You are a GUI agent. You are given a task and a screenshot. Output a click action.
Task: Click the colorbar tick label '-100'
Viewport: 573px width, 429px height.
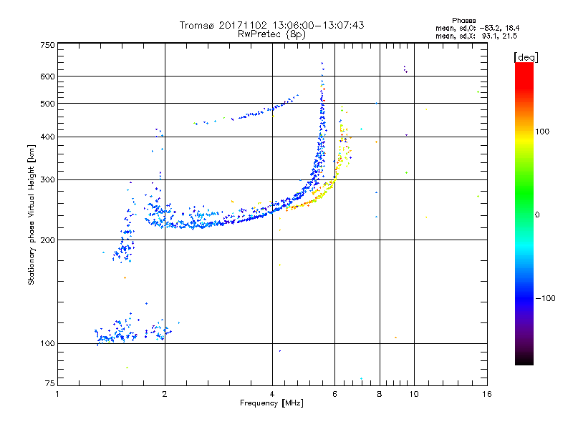tap(545, 298)
